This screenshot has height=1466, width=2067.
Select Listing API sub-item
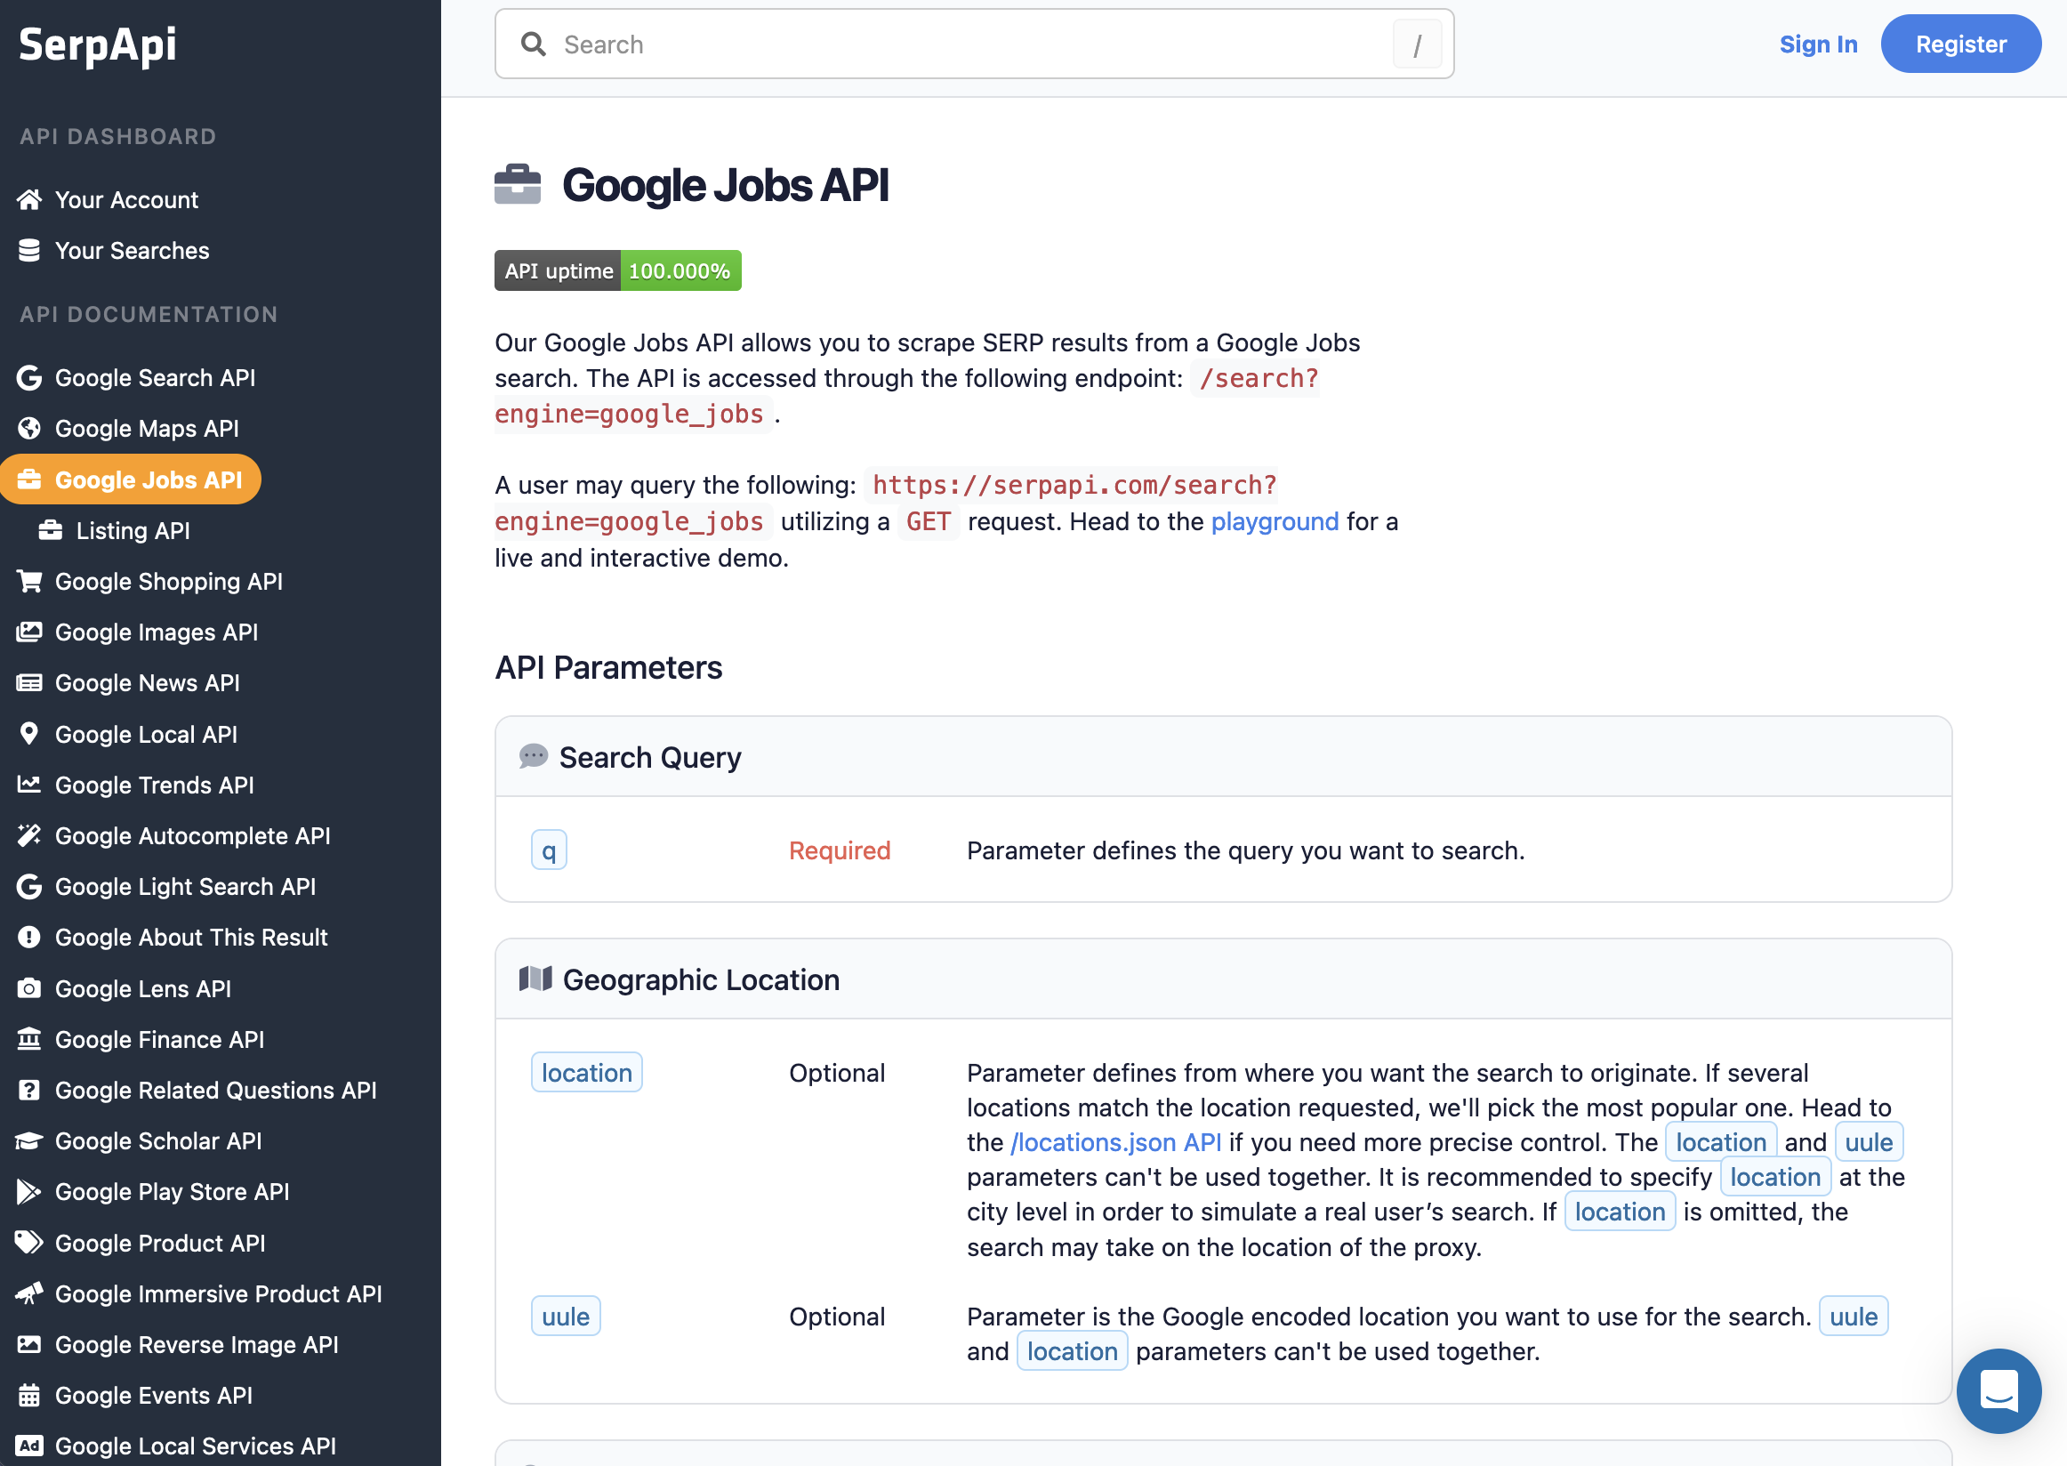(133, 531)
